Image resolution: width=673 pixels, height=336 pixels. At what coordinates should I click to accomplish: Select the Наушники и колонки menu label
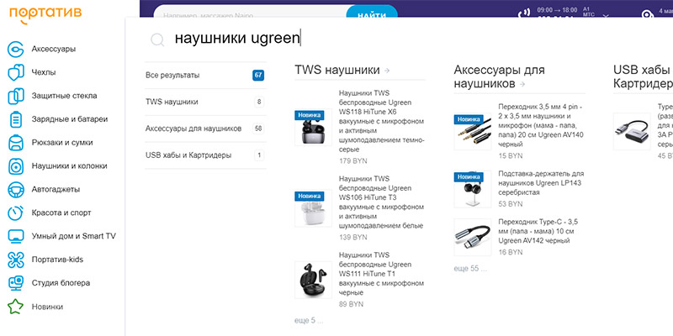click(70, 166)
